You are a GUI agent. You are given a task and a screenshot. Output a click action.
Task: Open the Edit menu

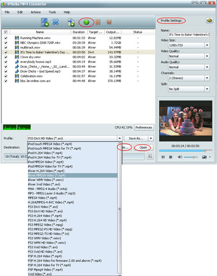point(20,12)
